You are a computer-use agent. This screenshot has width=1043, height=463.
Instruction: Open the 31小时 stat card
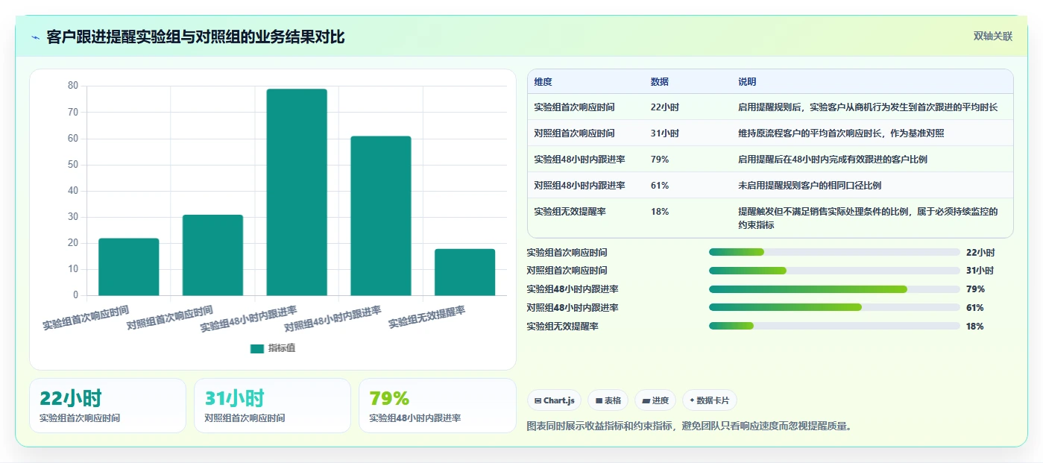pos(272,406)
